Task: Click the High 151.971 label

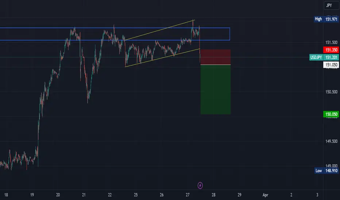Action: pyautogui.click(x=327, y=19)
